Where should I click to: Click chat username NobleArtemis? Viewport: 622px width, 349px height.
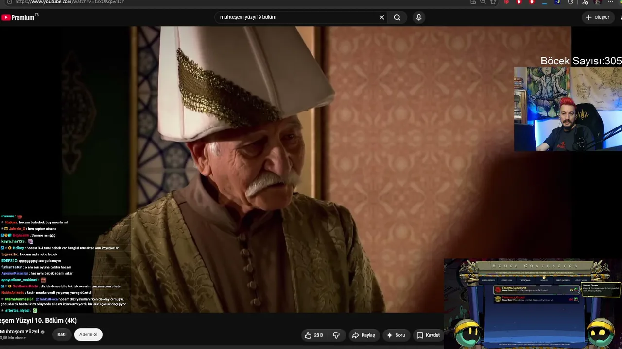click(x=14, y=292)
